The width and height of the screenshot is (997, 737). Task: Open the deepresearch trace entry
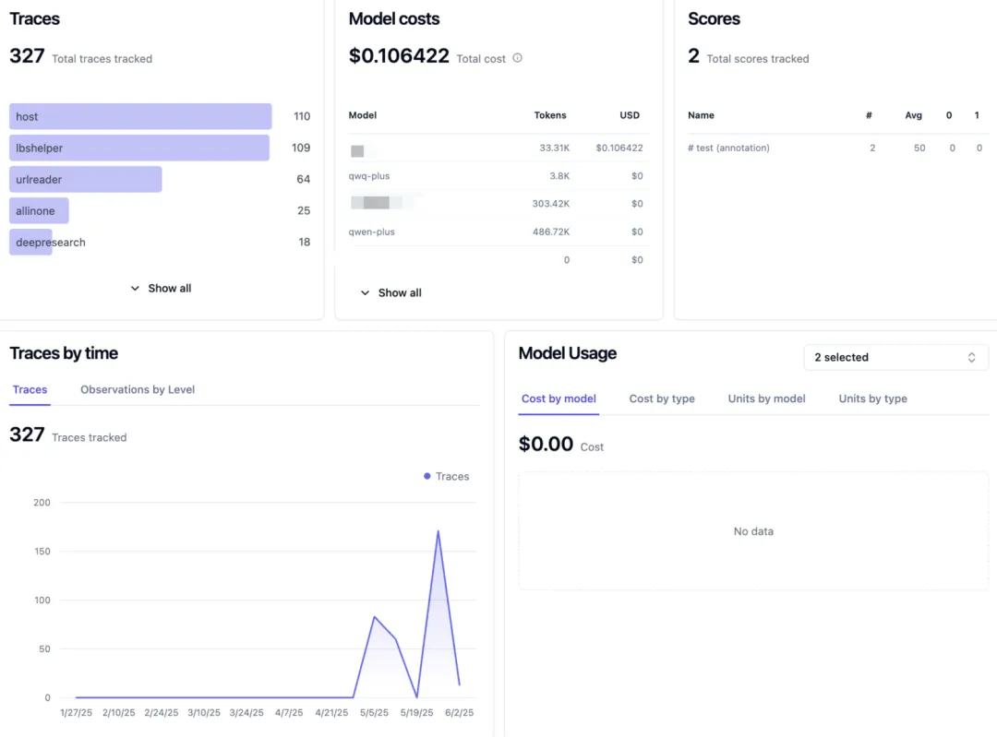tap(51, 243)
